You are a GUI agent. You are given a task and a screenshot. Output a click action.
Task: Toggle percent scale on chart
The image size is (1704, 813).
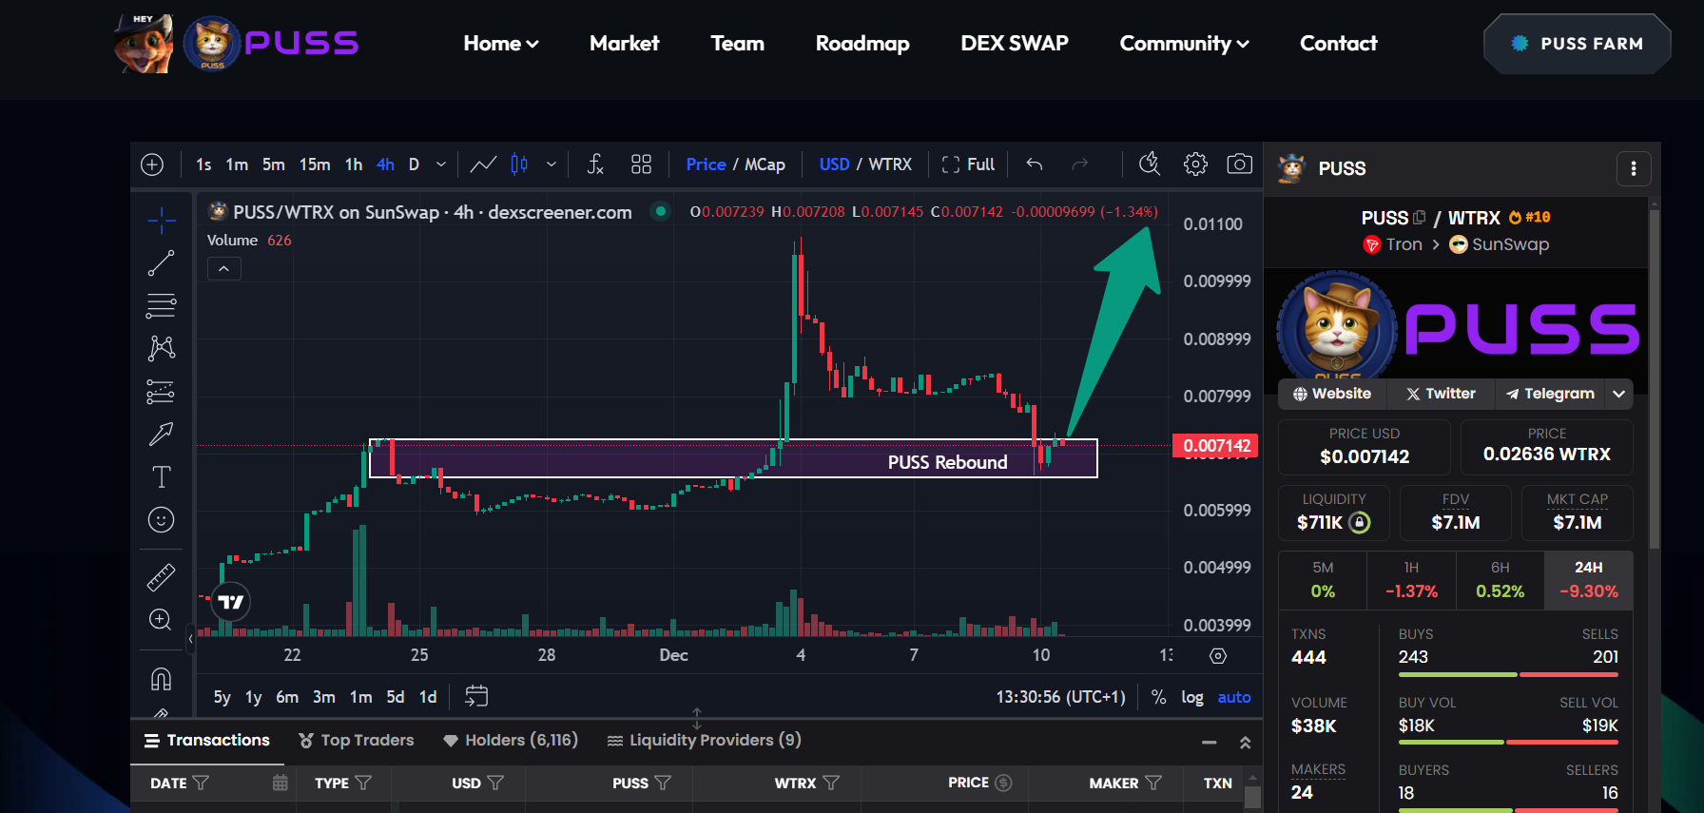click(1158, 697)
